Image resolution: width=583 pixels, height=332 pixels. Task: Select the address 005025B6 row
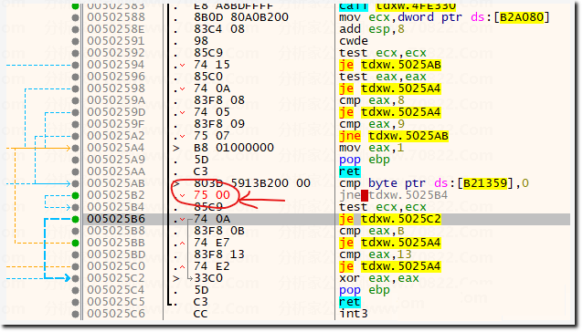pyautogui.click(x=290, y=219)
